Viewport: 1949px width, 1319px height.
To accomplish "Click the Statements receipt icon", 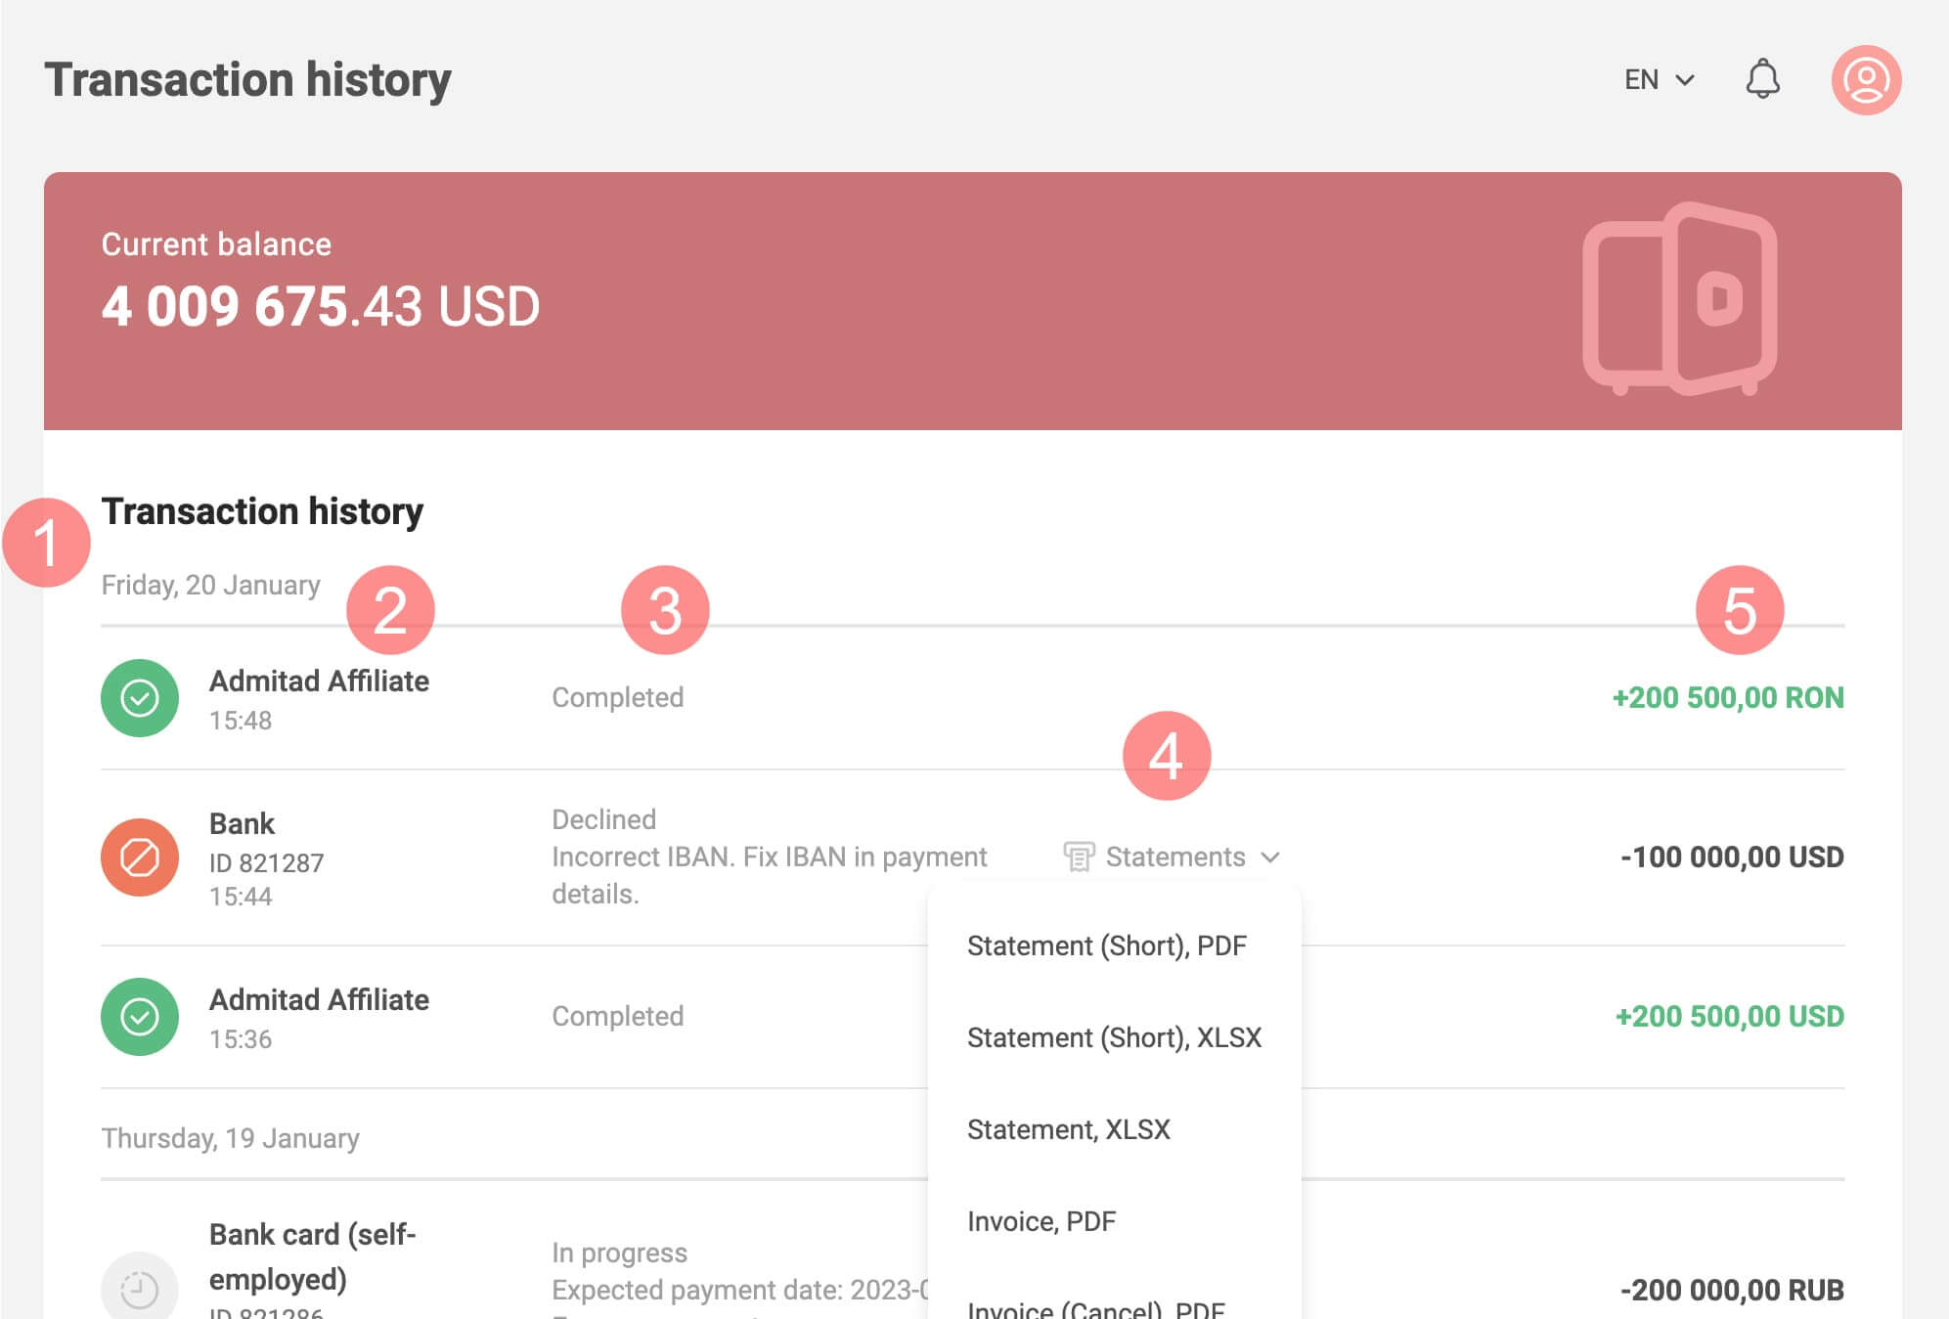I will click(x=1078, y=857).
